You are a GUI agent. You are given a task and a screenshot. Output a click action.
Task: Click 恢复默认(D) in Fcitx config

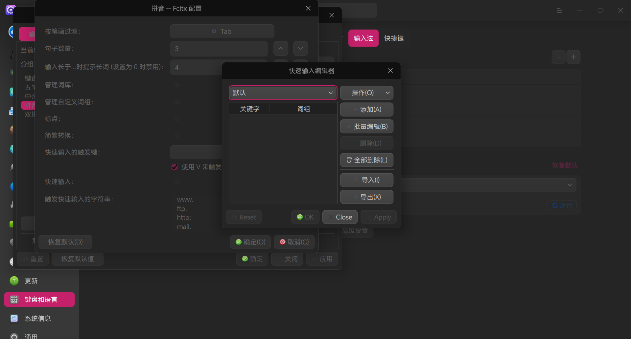tap(65, 242)
